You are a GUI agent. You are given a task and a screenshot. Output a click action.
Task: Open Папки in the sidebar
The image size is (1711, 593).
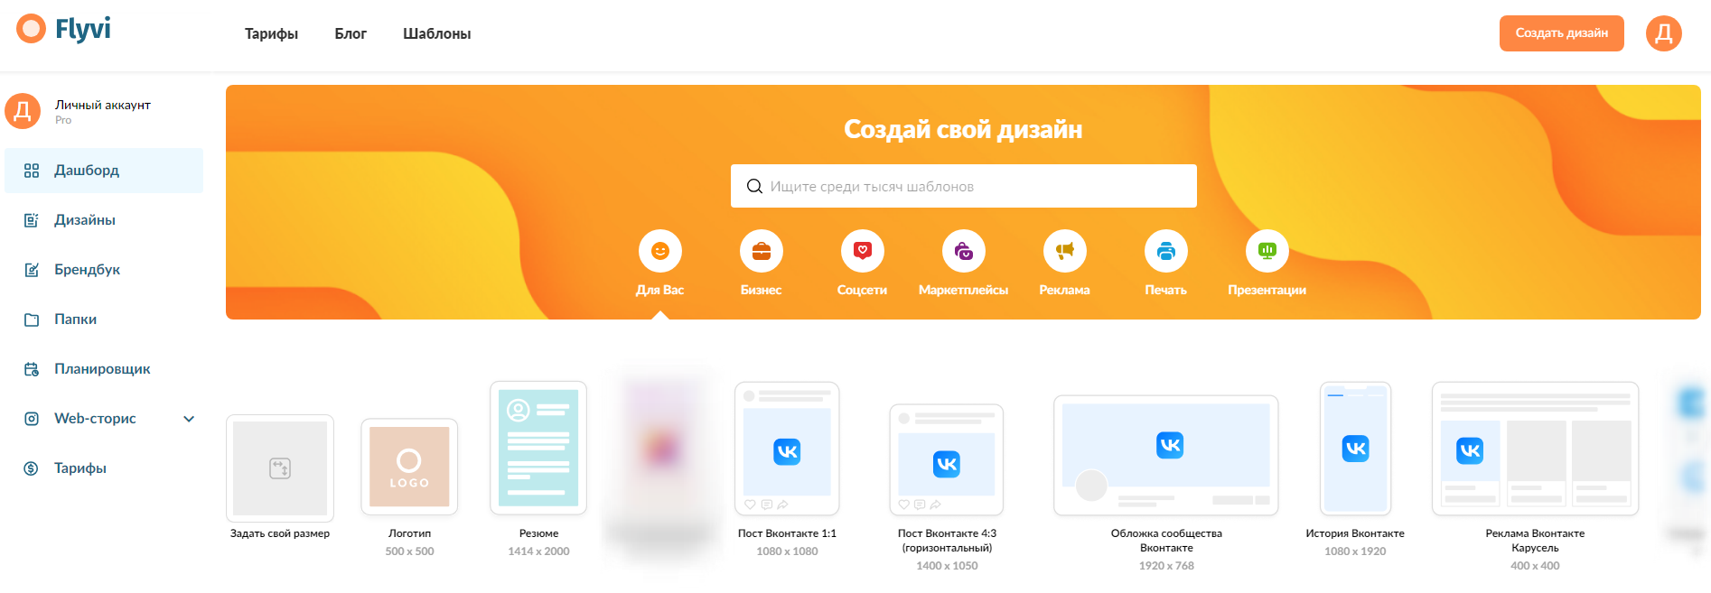pyautogui.click(x=104, y=320)
